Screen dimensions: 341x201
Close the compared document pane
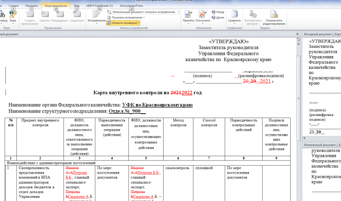[297, 34]
